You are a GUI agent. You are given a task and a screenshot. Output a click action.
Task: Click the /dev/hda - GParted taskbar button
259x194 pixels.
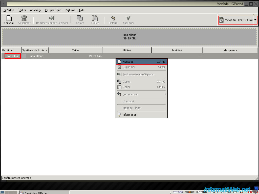(44, 192)
